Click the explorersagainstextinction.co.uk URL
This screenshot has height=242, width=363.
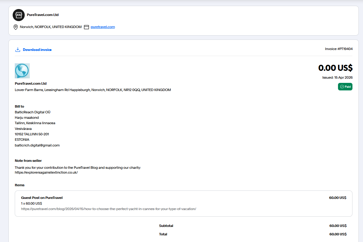point(46,172)
